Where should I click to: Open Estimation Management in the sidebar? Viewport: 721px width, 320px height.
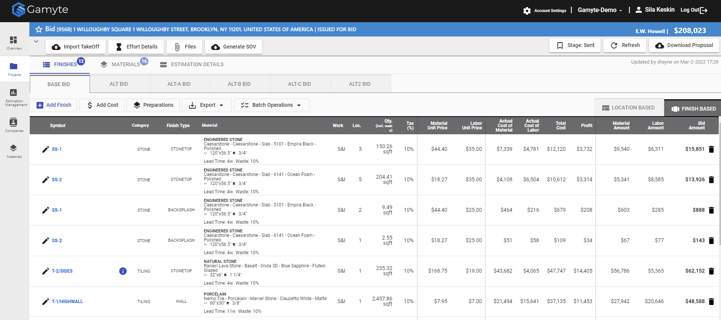tap(14, 97)
